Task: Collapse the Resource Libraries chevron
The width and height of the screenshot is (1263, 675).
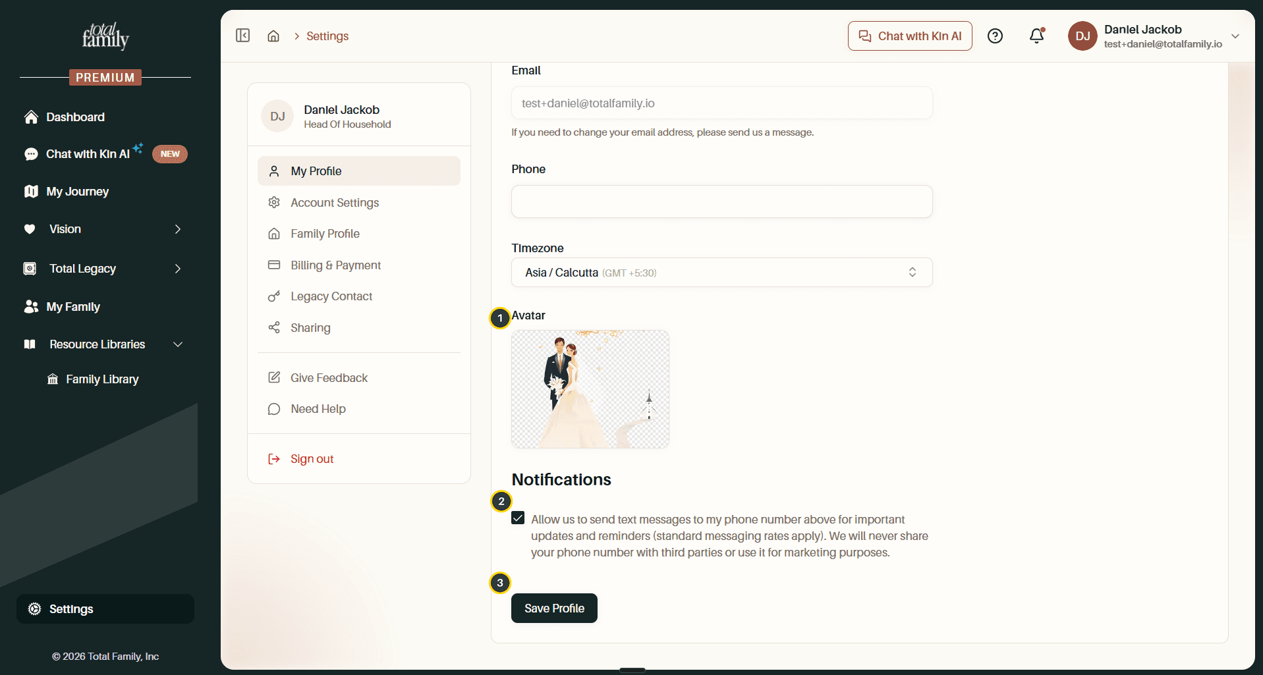Action: [x=177, y=344]
